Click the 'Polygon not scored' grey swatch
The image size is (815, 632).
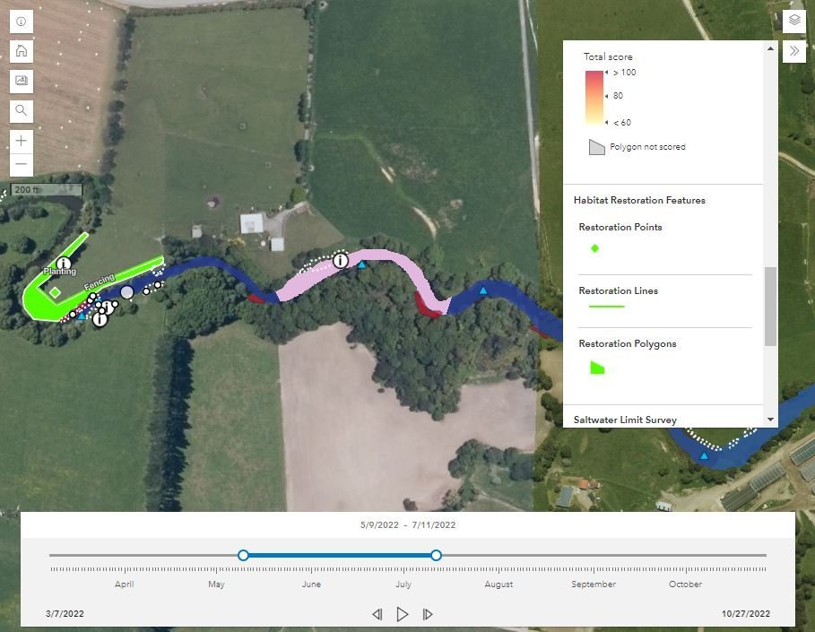pos(597,147)
